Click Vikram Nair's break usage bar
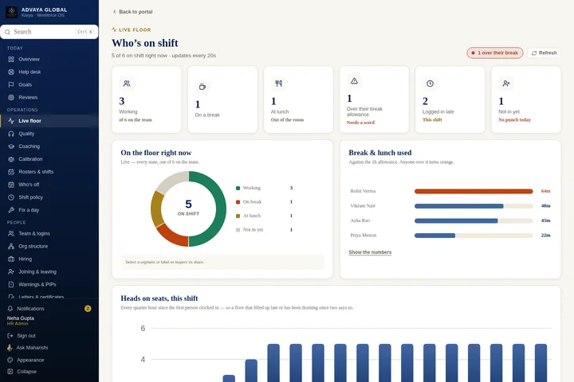 click(458, 206)
